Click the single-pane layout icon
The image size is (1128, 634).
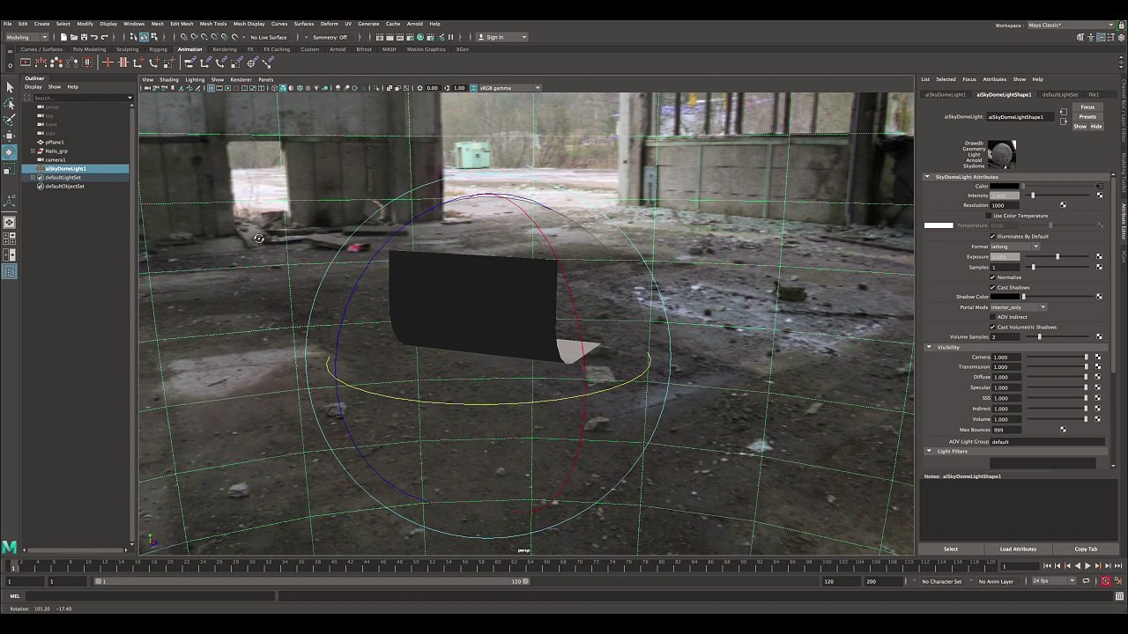coord(10,223)
